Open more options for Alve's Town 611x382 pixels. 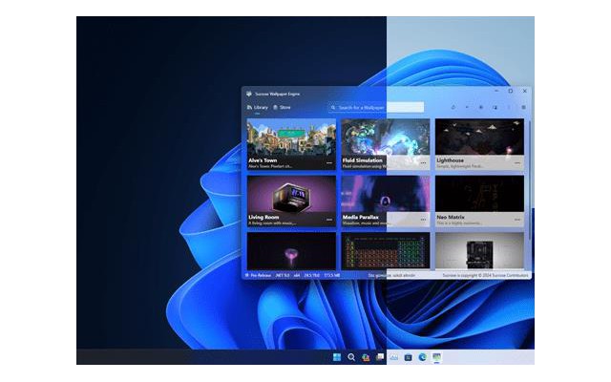click(x=329, y=163)
